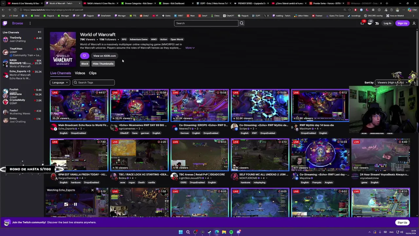419x236 pixels.
Task: Open TinaKitten channel in the sidebar
Action: [x=22, y=52]
